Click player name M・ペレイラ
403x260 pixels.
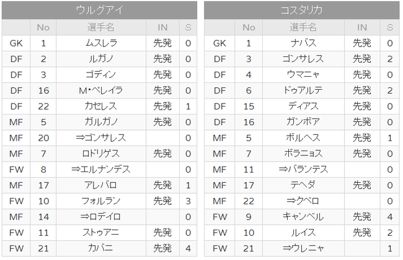click(x=100, y=90)
